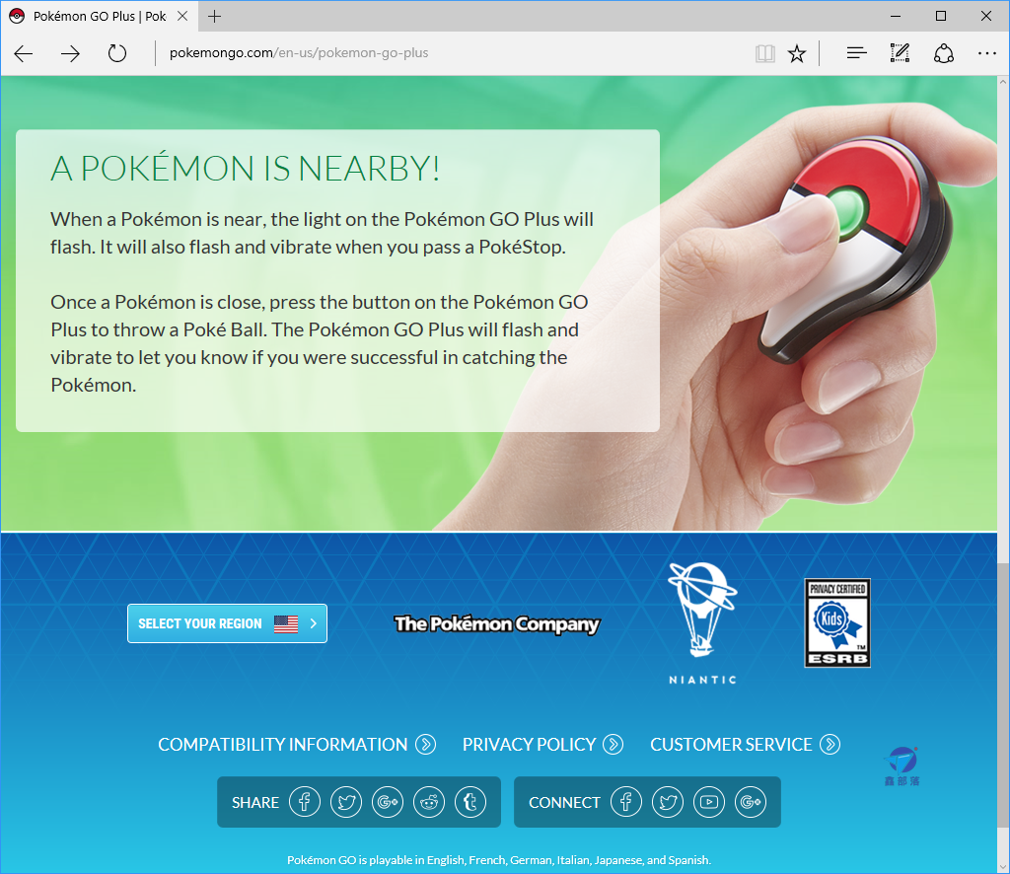
Task: Click arrow icon beside Privacy Policy
Action: 613,745
